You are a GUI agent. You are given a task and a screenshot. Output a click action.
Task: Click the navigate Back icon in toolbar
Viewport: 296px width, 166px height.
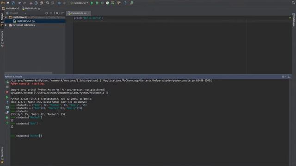(59, 3)
